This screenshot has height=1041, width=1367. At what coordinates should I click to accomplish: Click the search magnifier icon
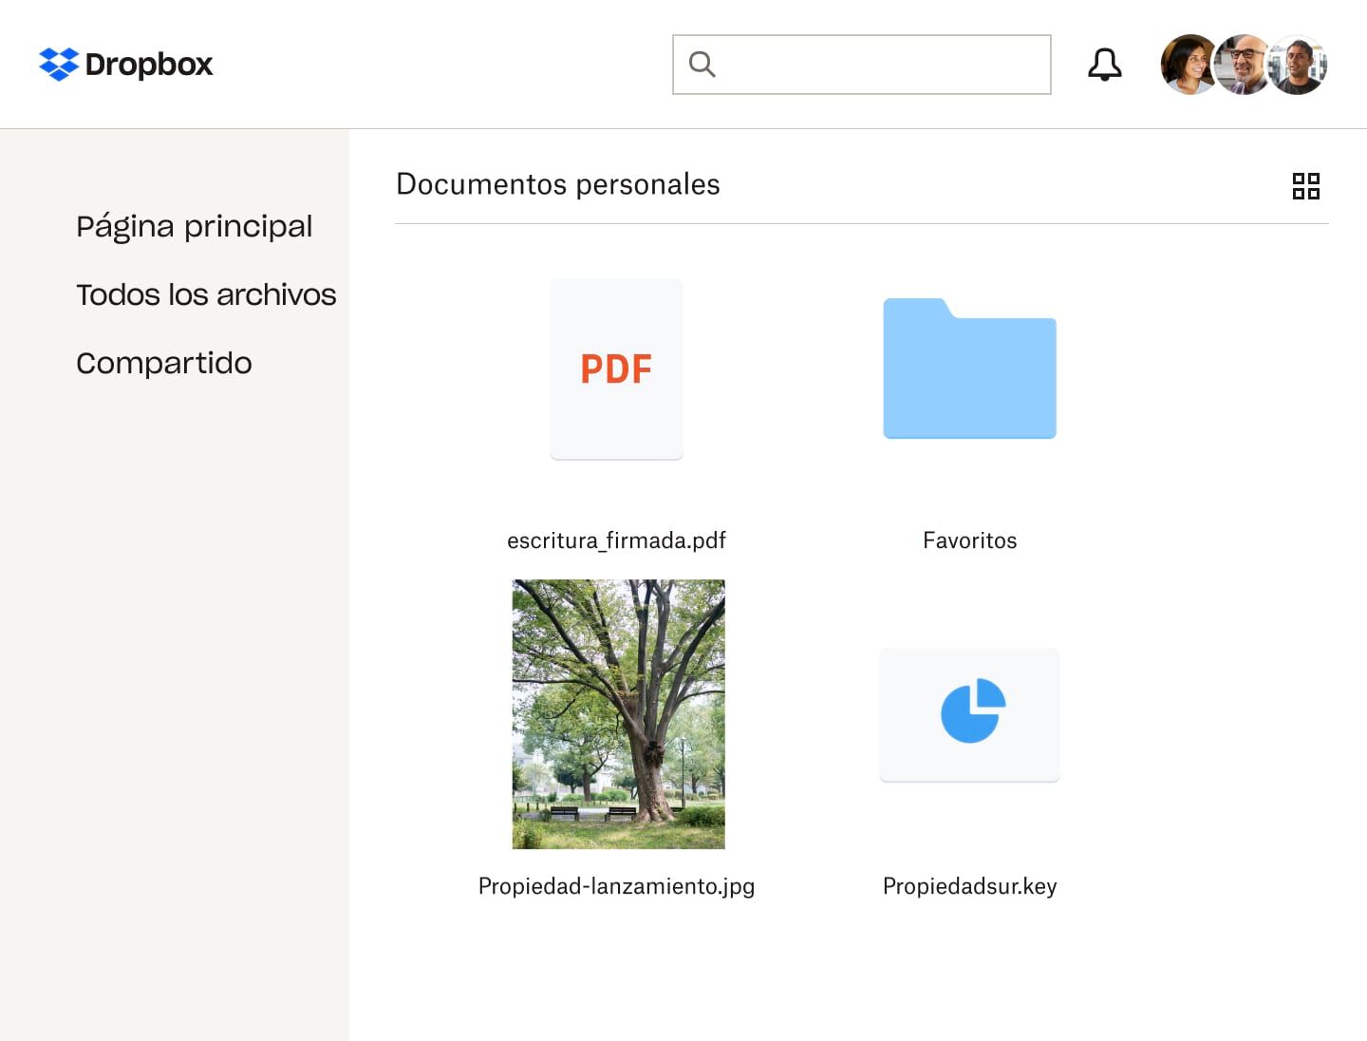(x=702, y=64)
